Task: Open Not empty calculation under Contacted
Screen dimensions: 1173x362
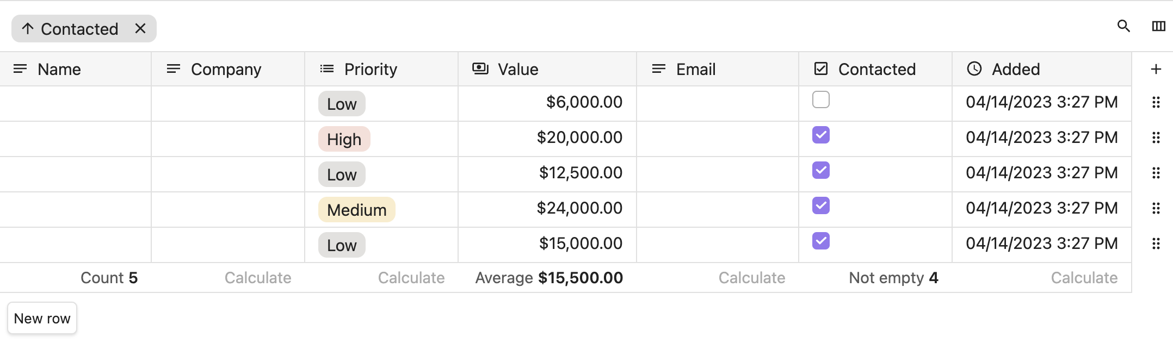Action: tap(893, 278)
